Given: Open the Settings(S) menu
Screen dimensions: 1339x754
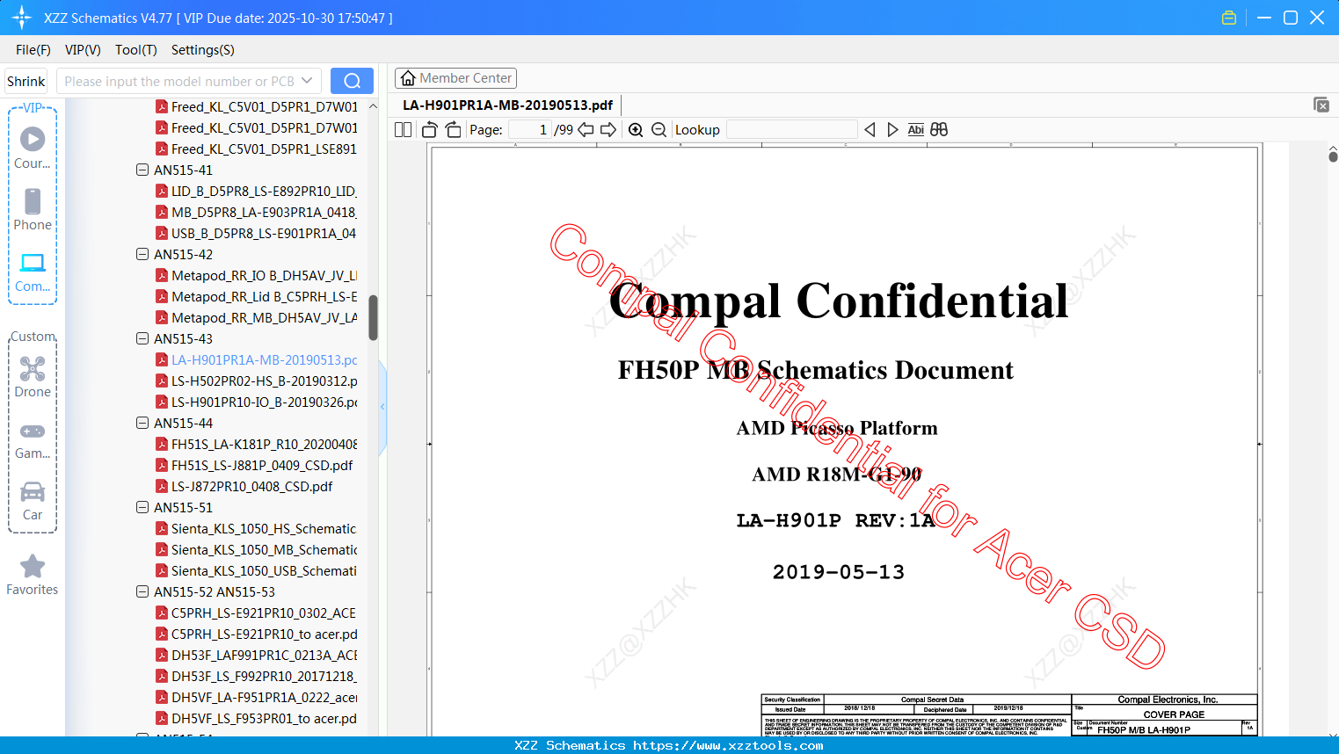Looking at the screenshot, I should (x=203, y=50).
